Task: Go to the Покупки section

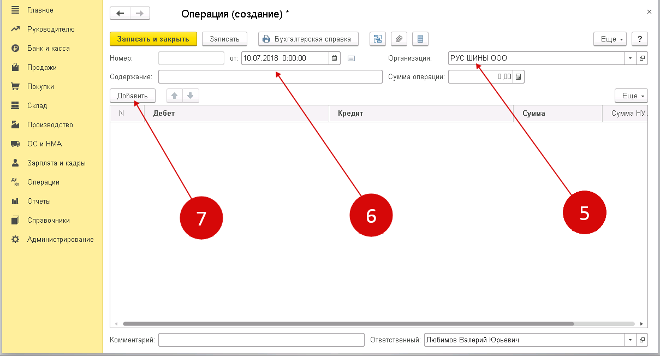Action: click(x=40, y=86)
